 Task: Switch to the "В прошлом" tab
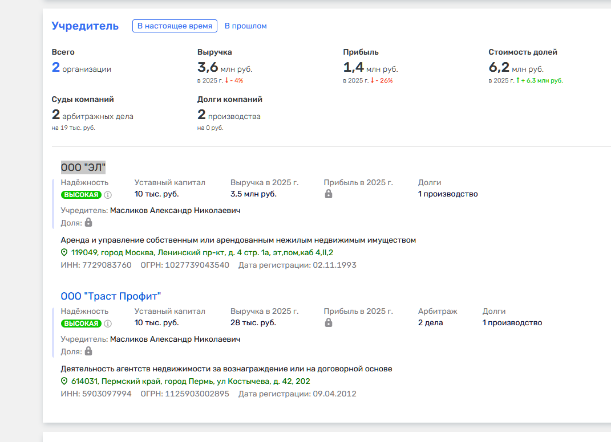pyautogui.click(x=245, y=26)
